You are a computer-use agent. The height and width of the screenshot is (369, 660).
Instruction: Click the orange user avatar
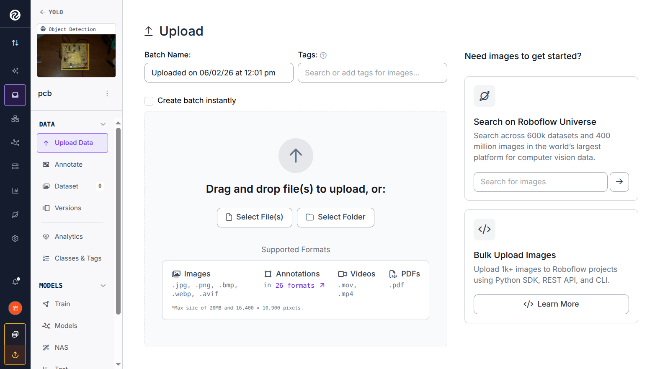tap(15, 308)
